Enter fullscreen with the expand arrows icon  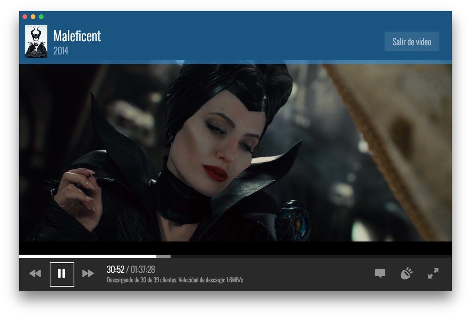(x=433, y=273)
